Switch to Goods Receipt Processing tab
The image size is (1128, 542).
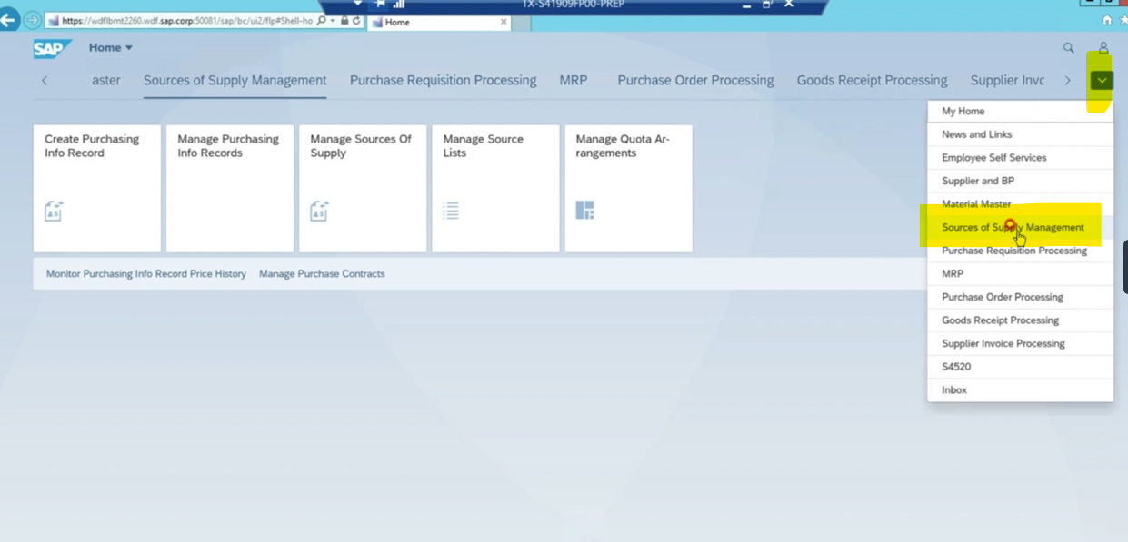pos(872,81)
